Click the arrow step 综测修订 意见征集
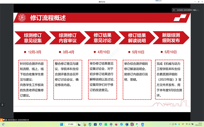The height and width of the screenshot is (127, 204). pos(33,38)
